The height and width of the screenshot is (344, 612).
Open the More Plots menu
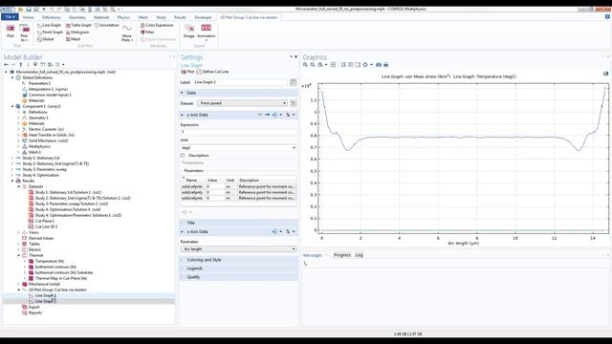coord(127,32)
